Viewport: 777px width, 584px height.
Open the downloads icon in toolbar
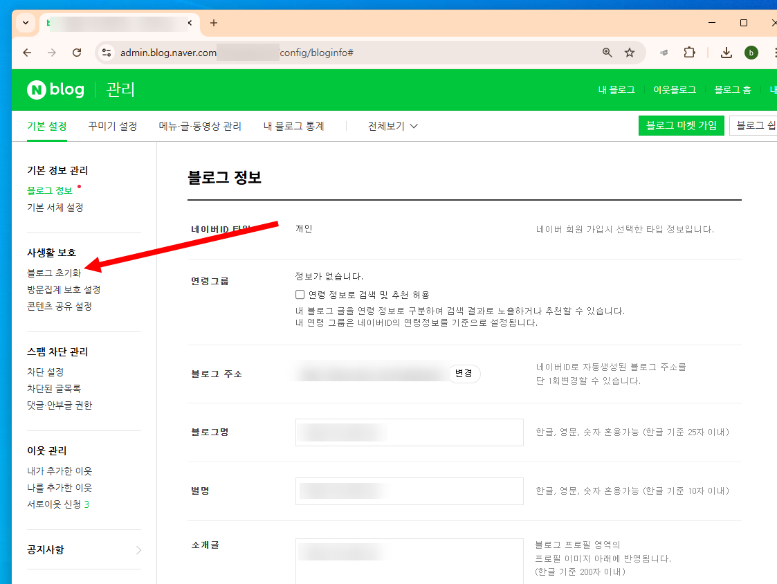click(x=726, y=53)
